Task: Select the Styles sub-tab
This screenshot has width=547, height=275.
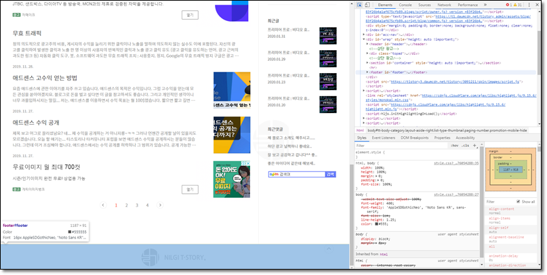Action: pyautogui.click(x=362, y=137)
